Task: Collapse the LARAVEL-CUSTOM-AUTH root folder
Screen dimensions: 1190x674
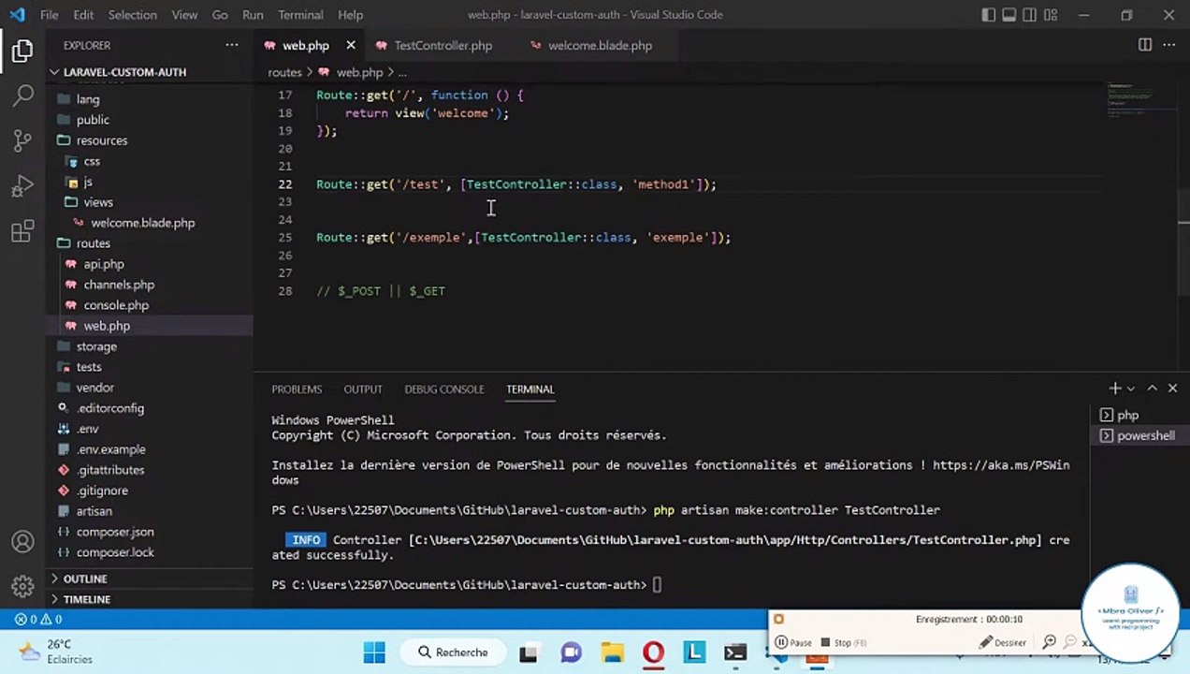Action: [150, 72]
